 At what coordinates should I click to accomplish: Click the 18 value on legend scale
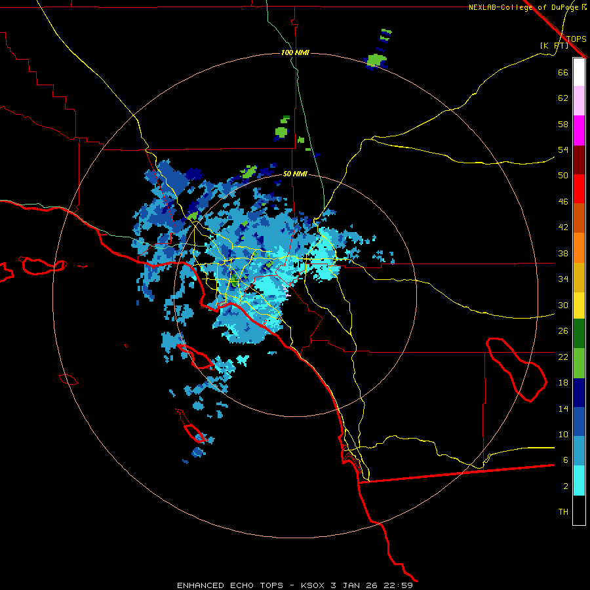tap(563, 383)
